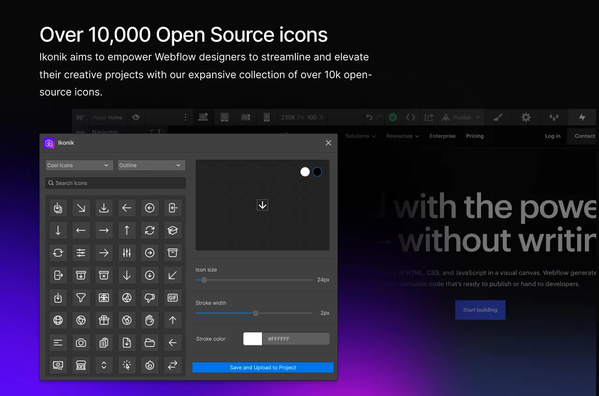Click the Webflow logo in Designer toolbar
This screenshot has height=396, width=599.
80,117
